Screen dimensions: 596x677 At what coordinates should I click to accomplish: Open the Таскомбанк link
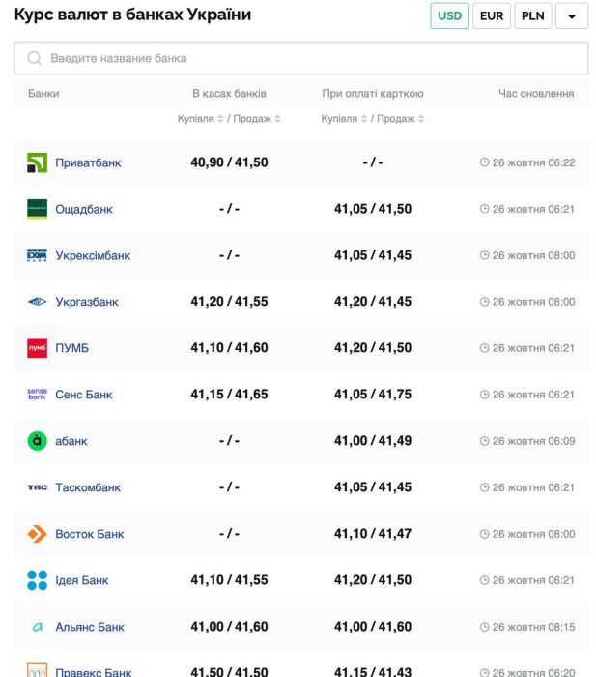(x=88, y=487)
